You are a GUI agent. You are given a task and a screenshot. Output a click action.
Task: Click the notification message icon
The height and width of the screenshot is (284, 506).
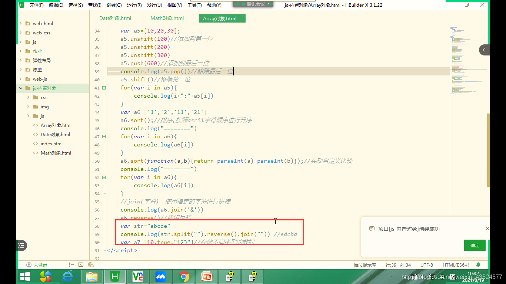(x=372, y=229)
